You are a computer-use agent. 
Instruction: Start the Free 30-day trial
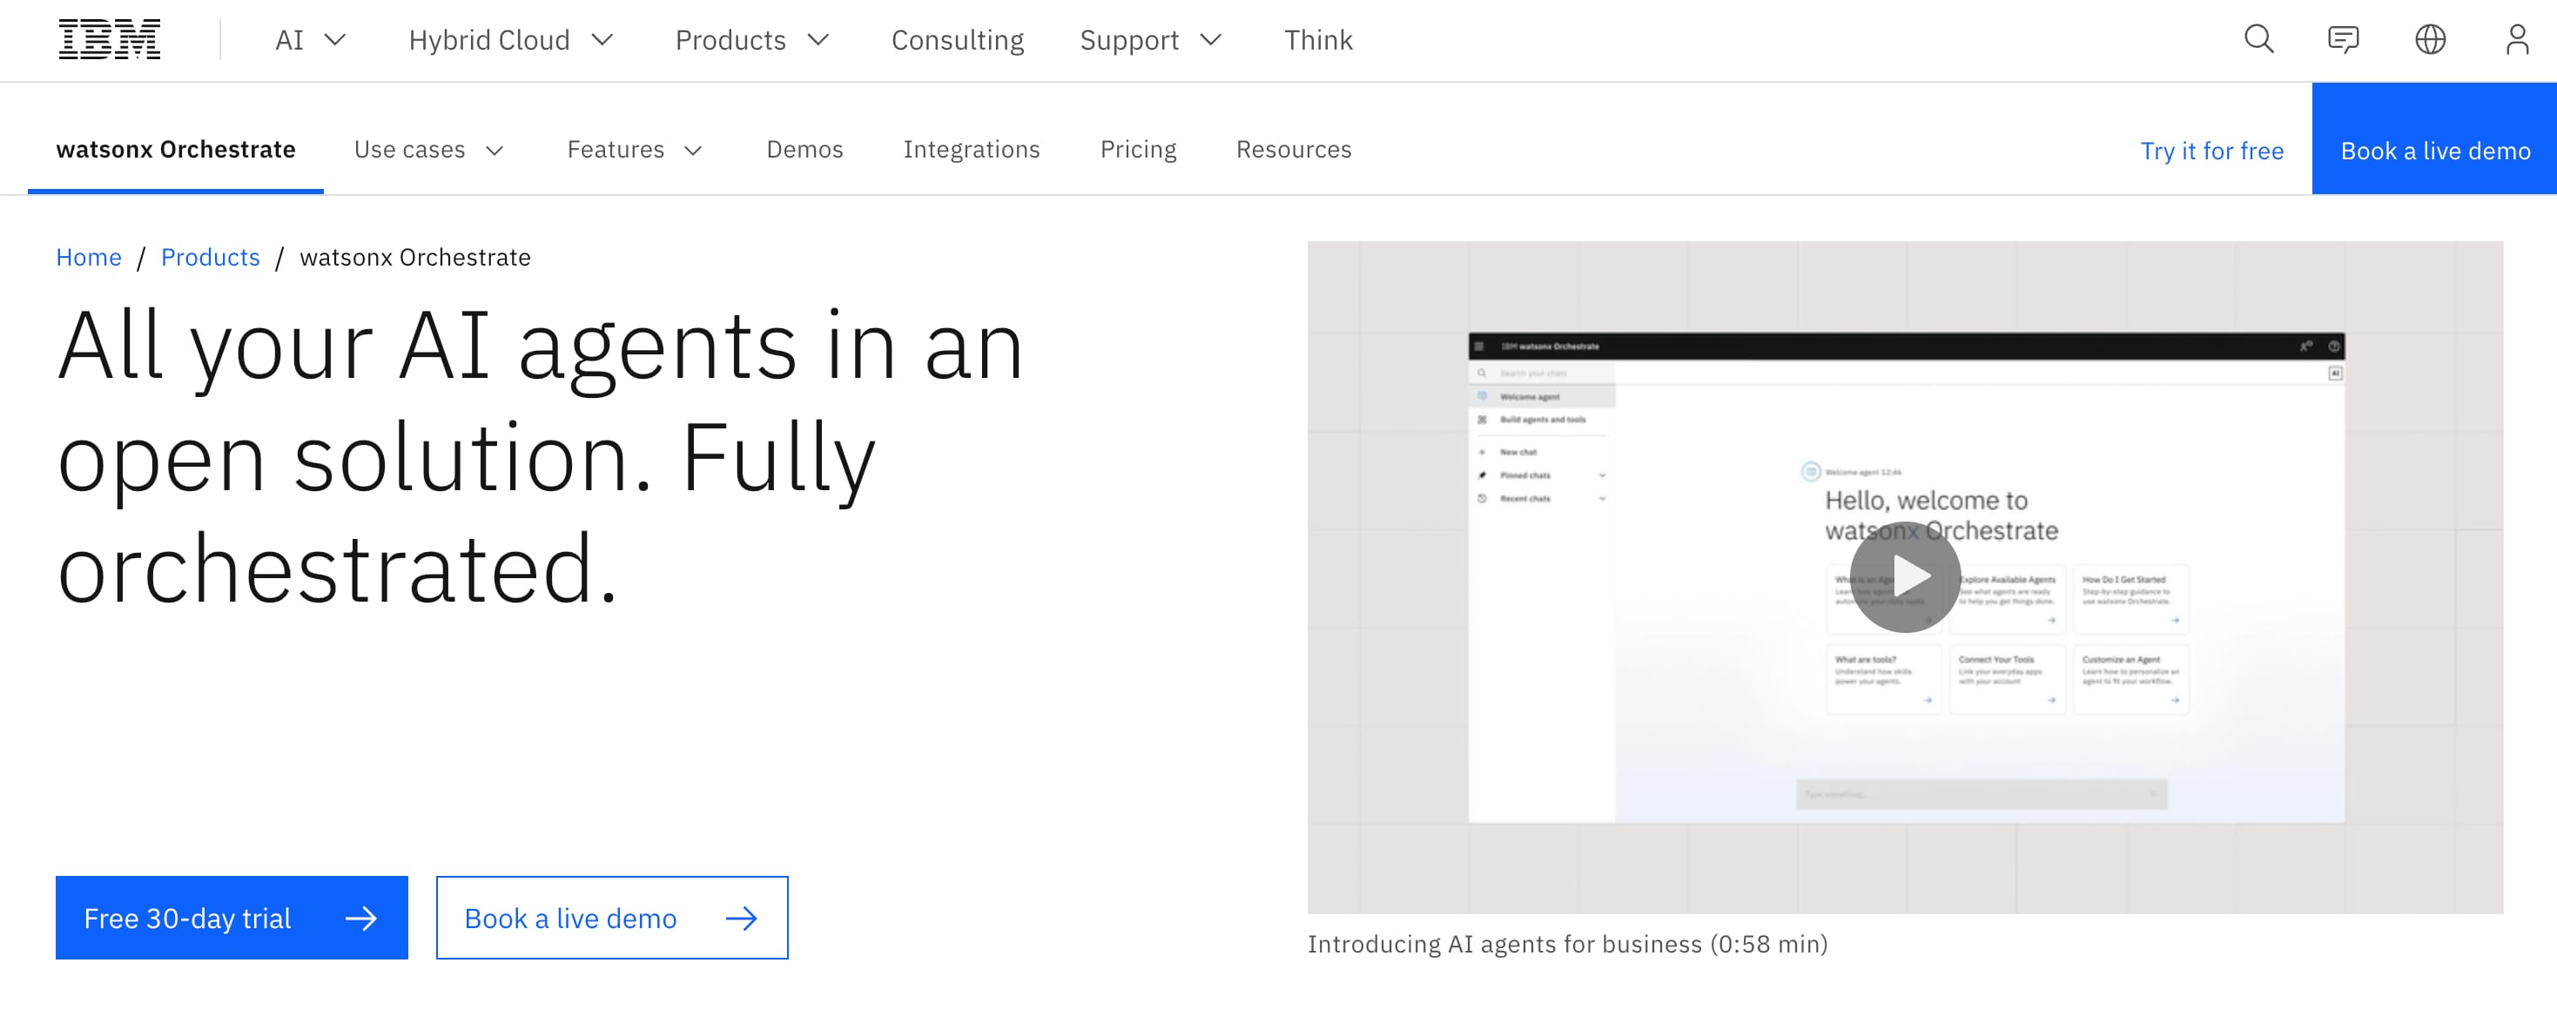[x=232, y=918]
